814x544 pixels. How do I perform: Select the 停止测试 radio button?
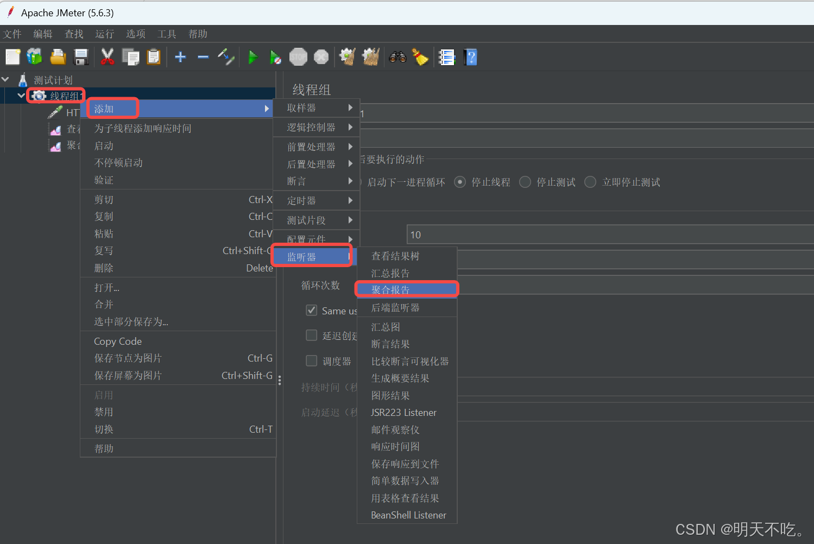tap(525, 182)
